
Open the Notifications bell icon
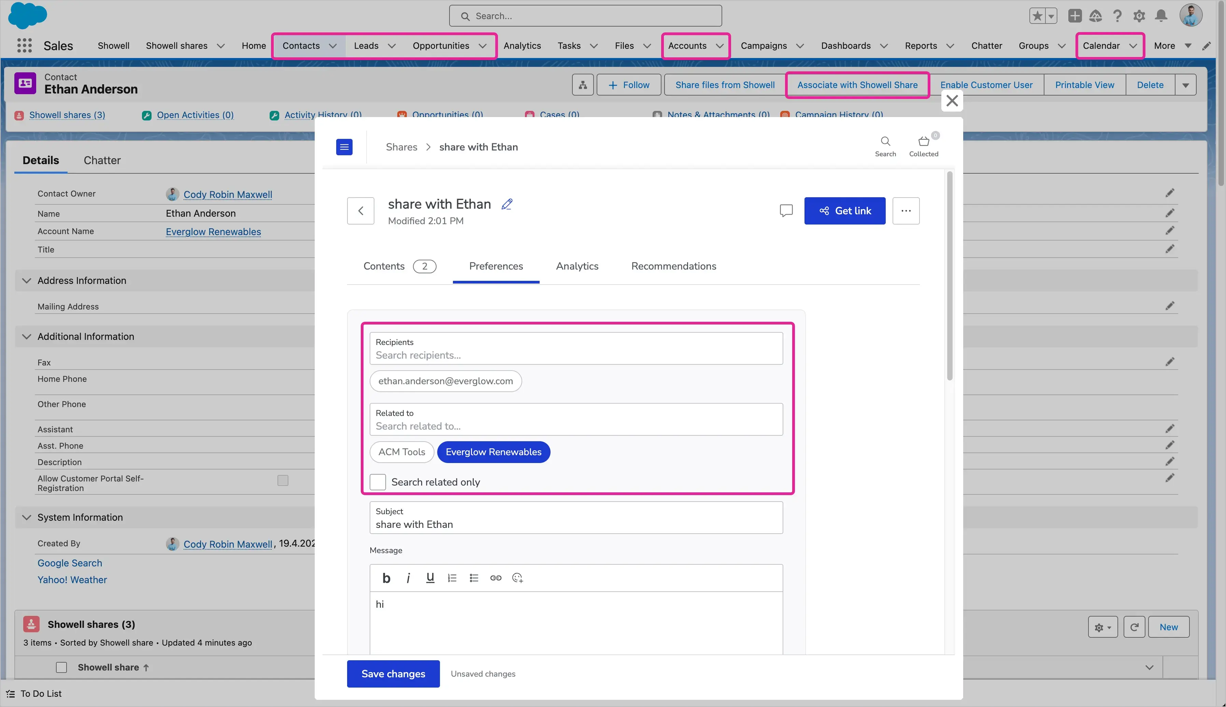(1161, 16)
